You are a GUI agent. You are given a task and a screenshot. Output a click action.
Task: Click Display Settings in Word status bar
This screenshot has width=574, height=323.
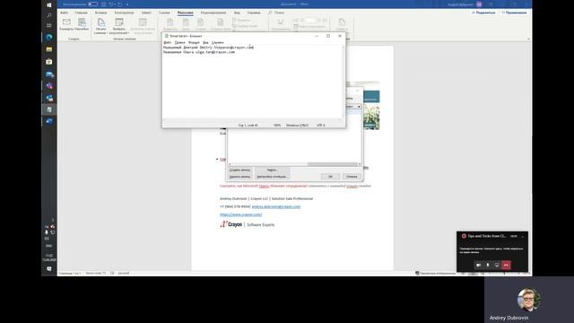click(x=435, y=273)
